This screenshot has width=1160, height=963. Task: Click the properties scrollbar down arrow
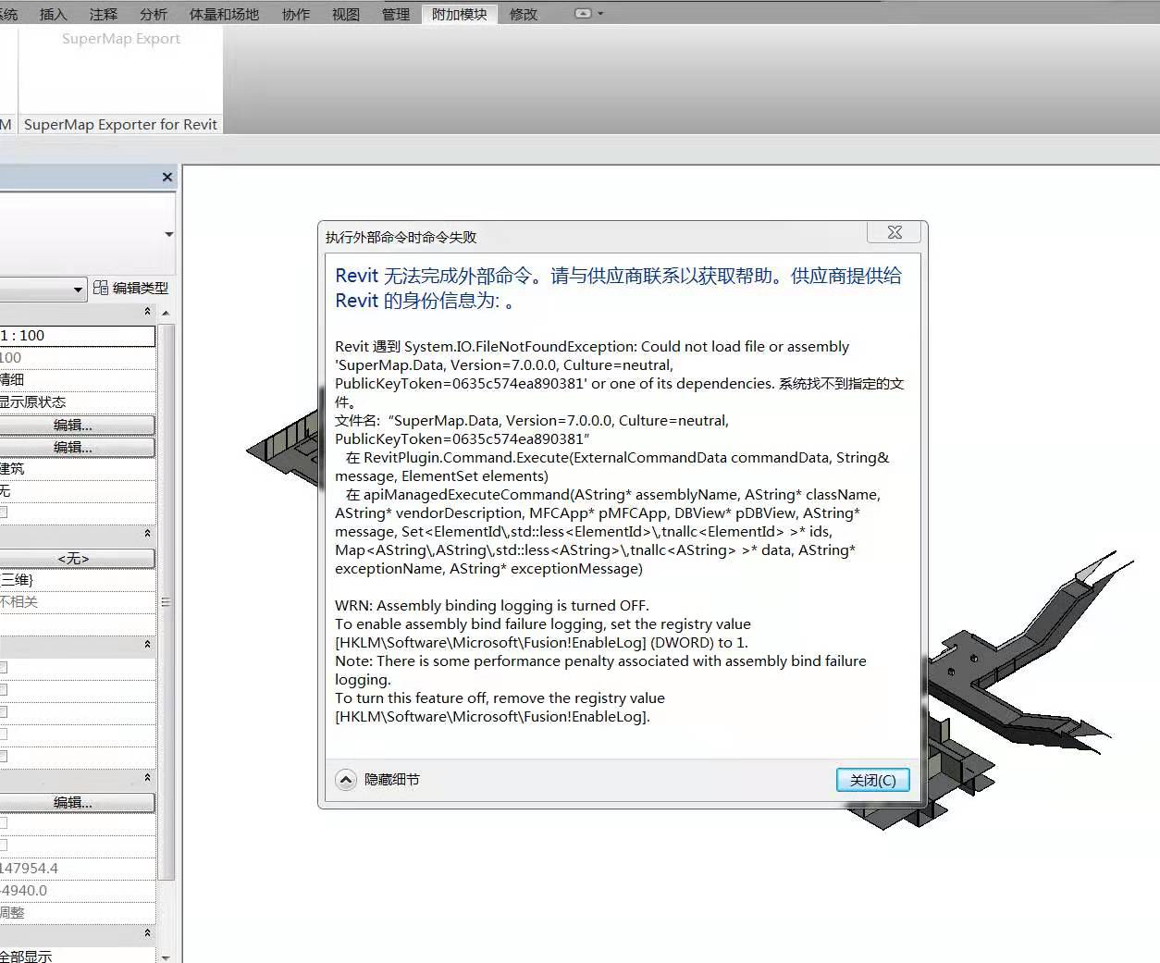167,957
